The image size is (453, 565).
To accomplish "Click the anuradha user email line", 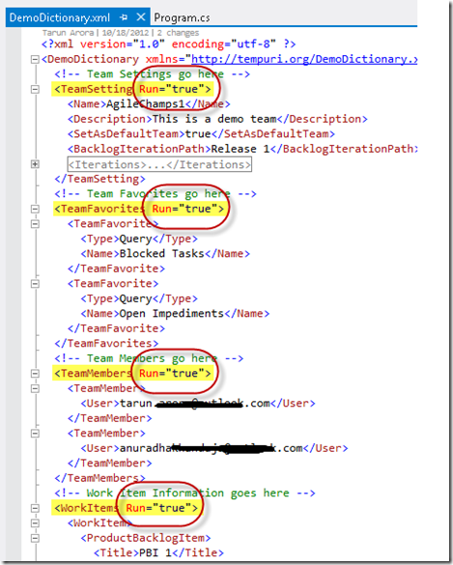I will pyautogui.click(x=214, y=448).
